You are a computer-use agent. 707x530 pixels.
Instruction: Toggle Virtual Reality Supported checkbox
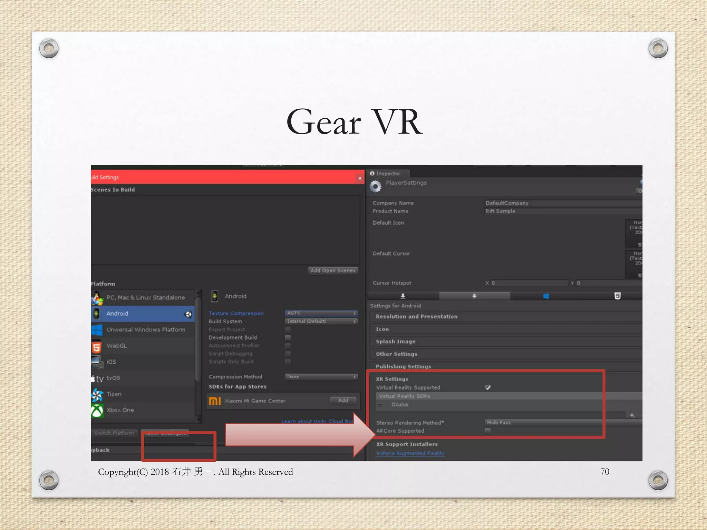tap(488, 387)
